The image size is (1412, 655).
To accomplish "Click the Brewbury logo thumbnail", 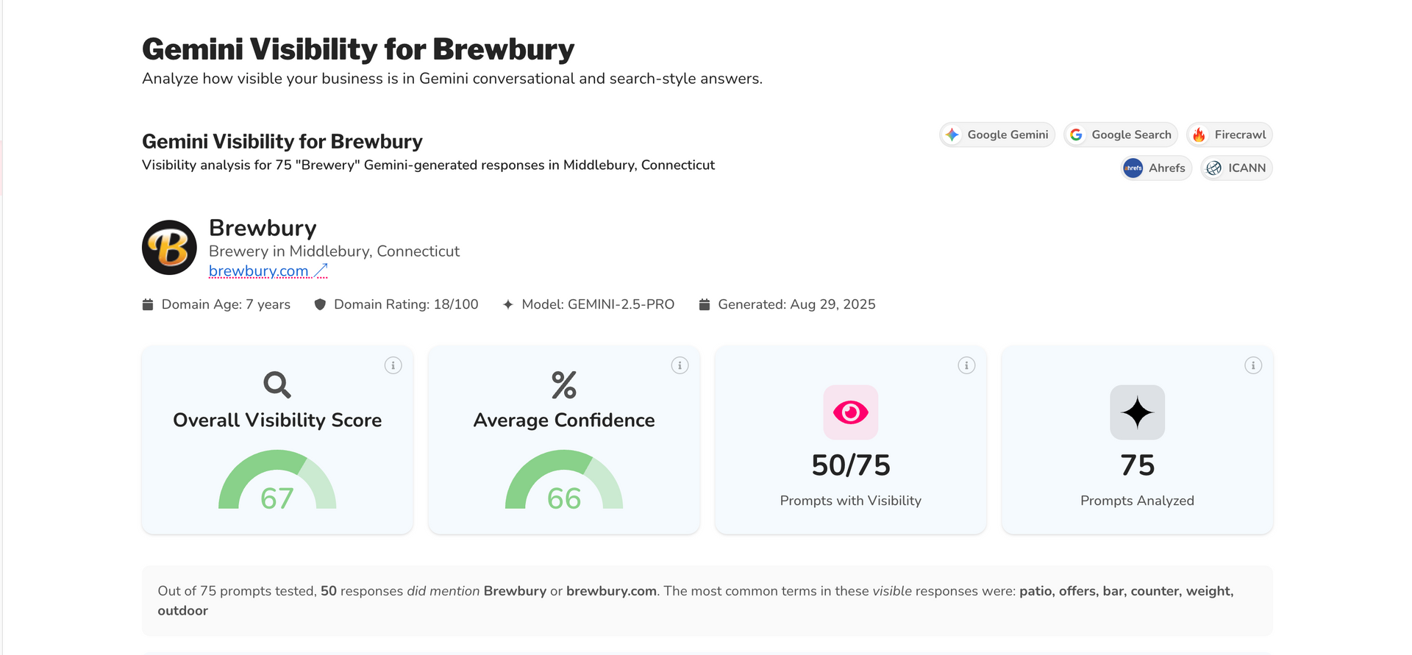I will (x=169, y=248).
